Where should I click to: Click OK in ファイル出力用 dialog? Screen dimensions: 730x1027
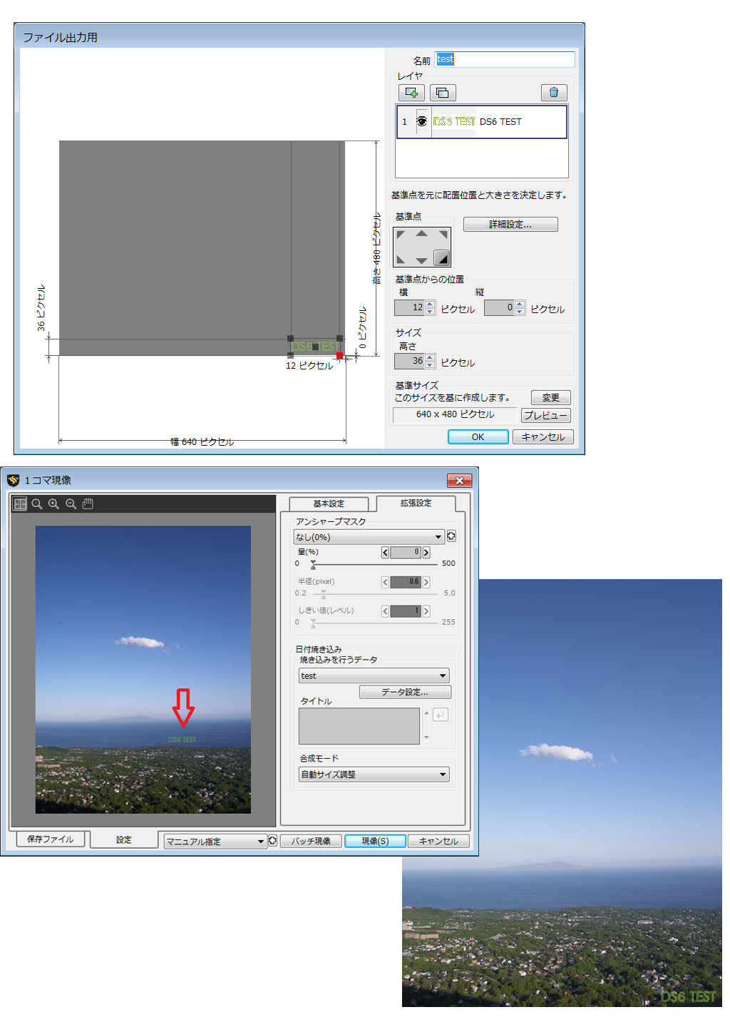478,437
